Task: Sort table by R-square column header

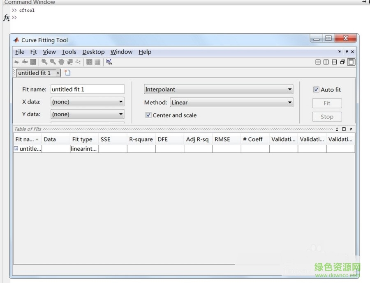Action: [141, 139]
